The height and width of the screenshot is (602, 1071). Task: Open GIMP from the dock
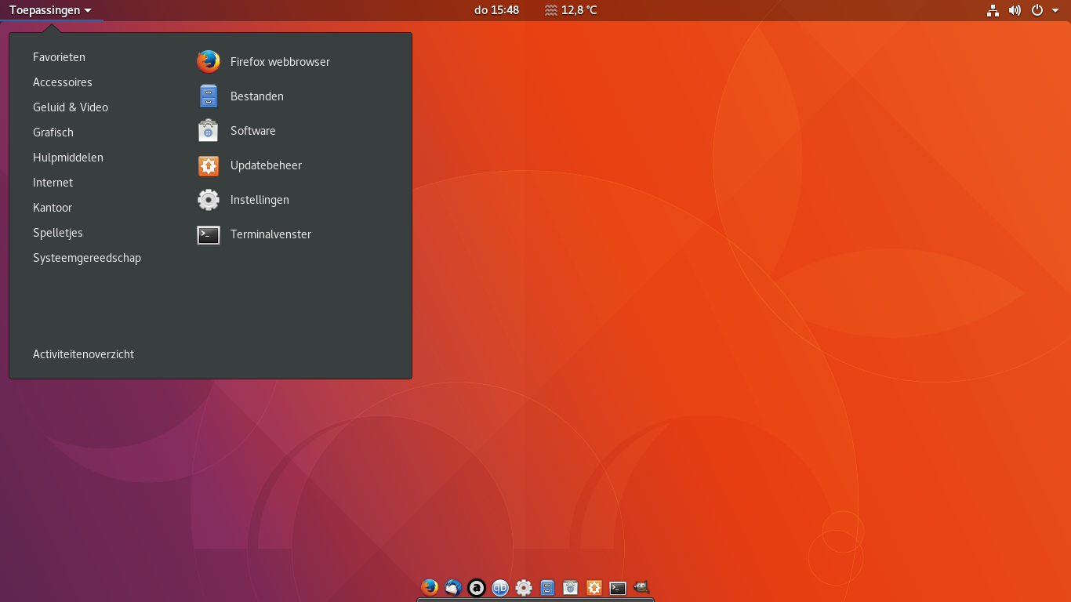point(641,587)
